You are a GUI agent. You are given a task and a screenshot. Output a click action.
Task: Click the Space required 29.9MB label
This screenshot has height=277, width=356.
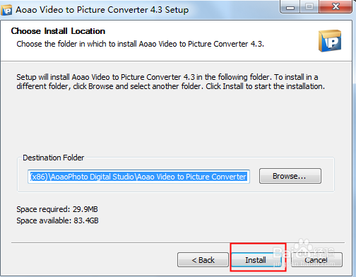point(57,209)
